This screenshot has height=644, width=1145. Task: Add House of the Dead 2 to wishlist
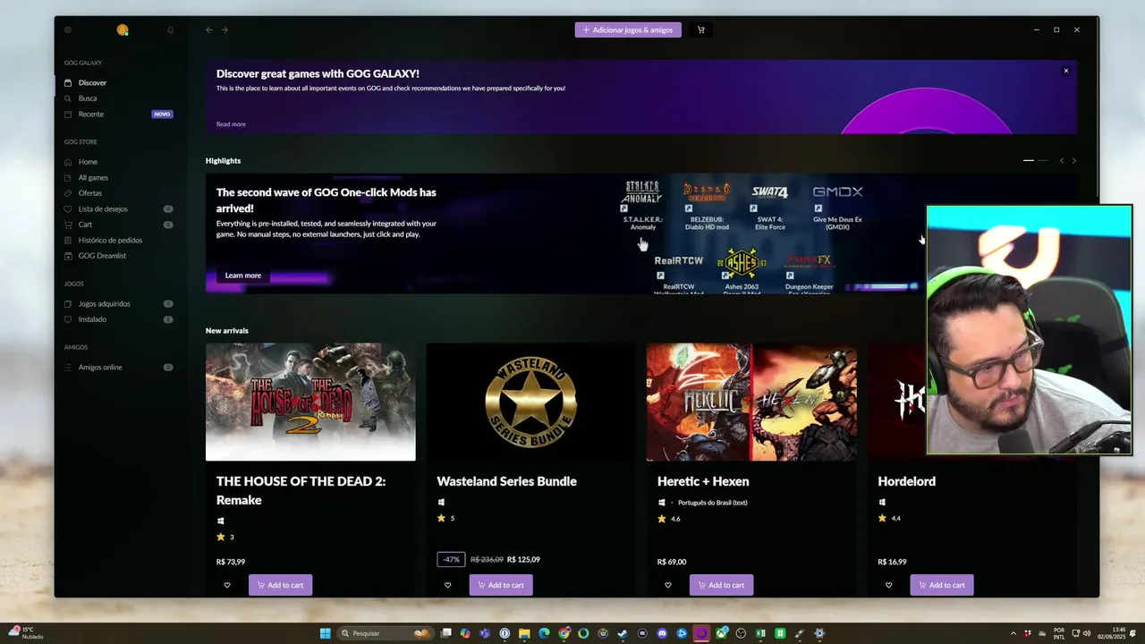click(x=227, y=585)
